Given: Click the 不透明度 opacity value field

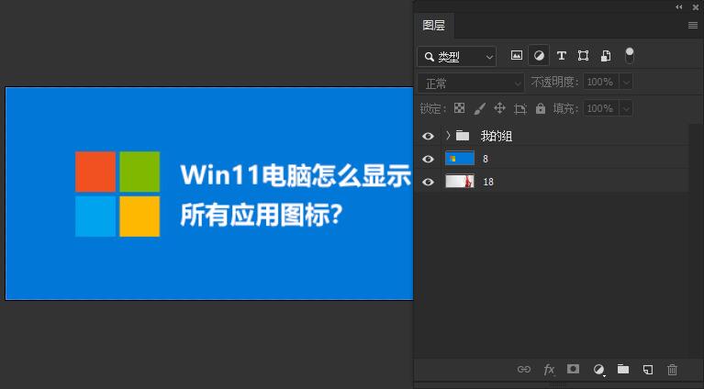Looking at the screenshot, I should pos(601,82).
